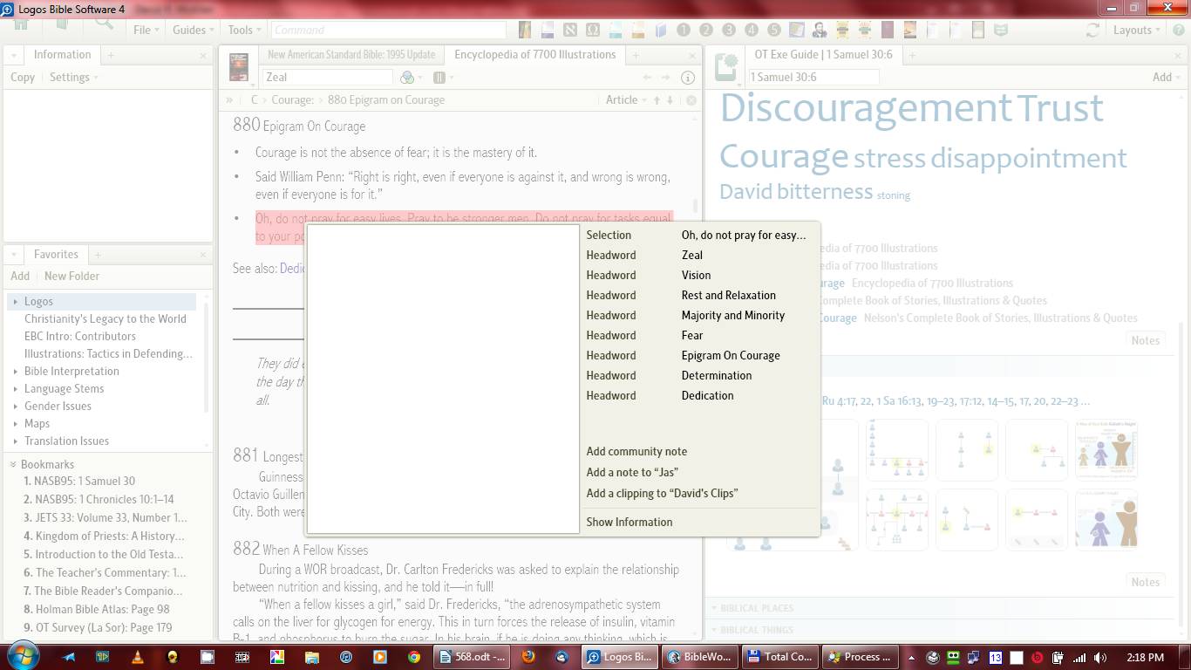
Task: Select the Encyclopedia of 7700 Illustrations tab
Action: click(x=534, y=54)
